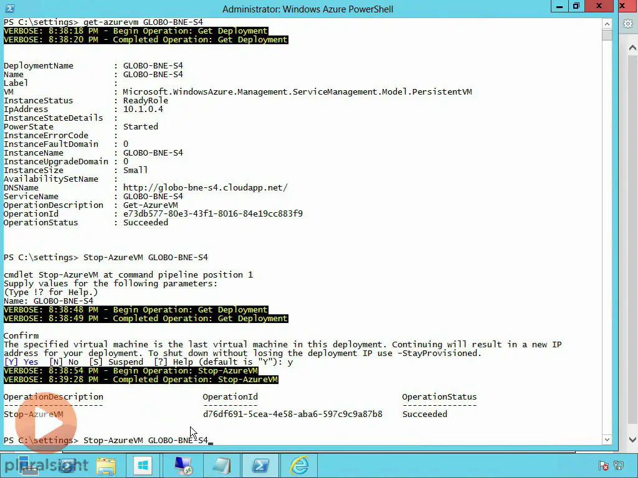Click the DeploymentName value GLOBO-BNE-S4
Viewport: 638px width, 478px height.
point(153,65)
